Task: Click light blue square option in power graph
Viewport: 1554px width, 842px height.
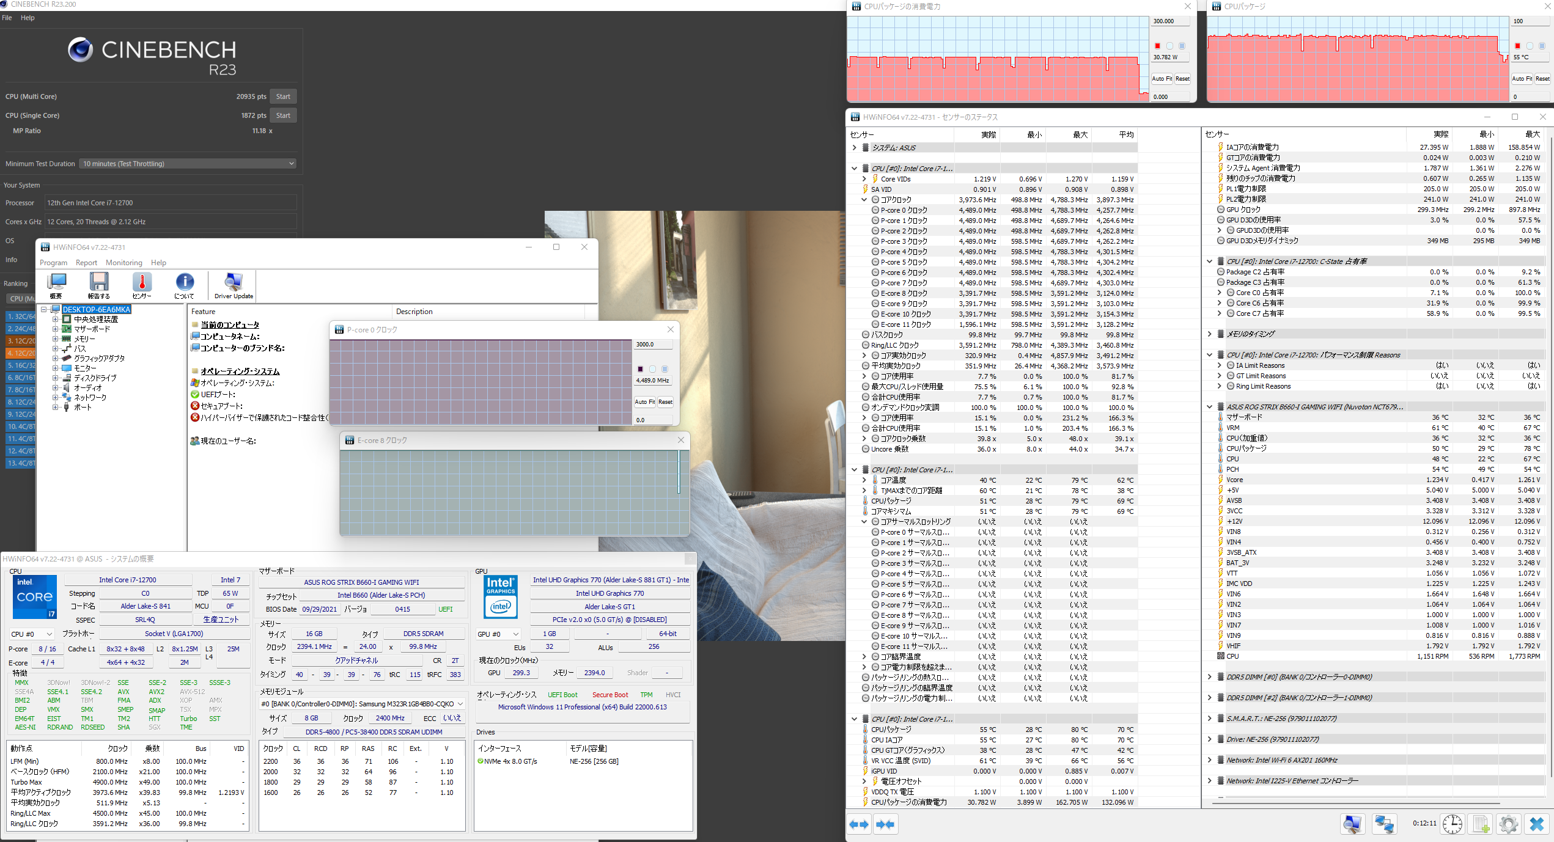Action: [1182, 46]
